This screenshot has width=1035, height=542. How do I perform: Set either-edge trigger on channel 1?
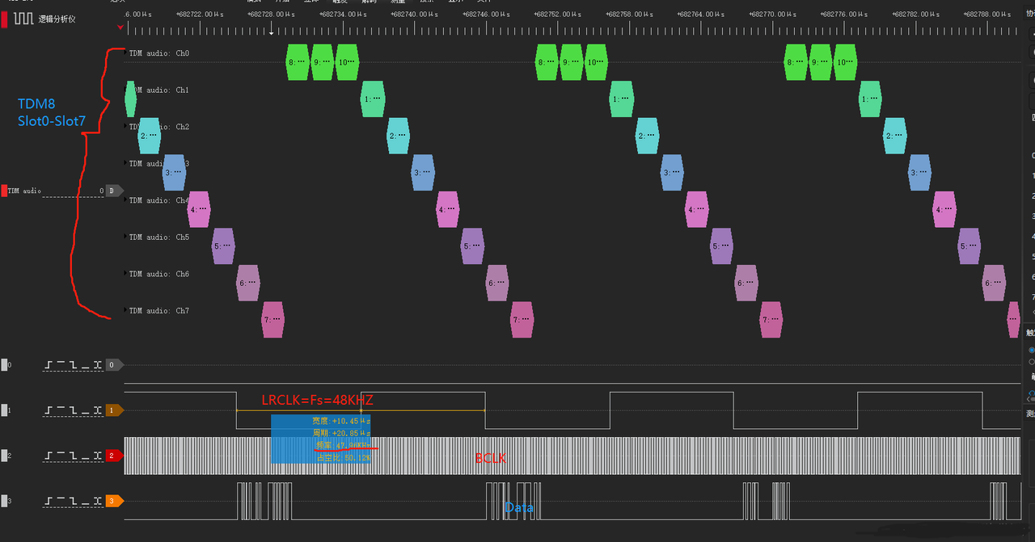tap(98, 410)
